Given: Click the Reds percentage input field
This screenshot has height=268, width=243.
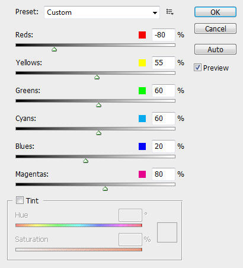Looking at the screenshot, I should pos(164,35).
